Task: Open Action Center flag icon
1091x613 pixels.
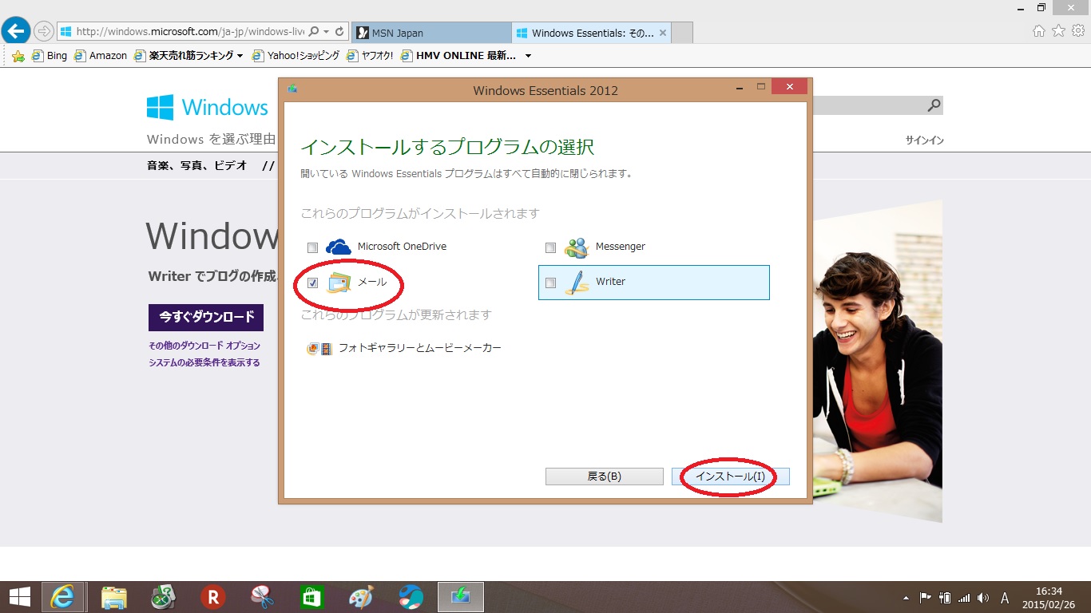Action: pyautogui.click(x=926, y=597)
